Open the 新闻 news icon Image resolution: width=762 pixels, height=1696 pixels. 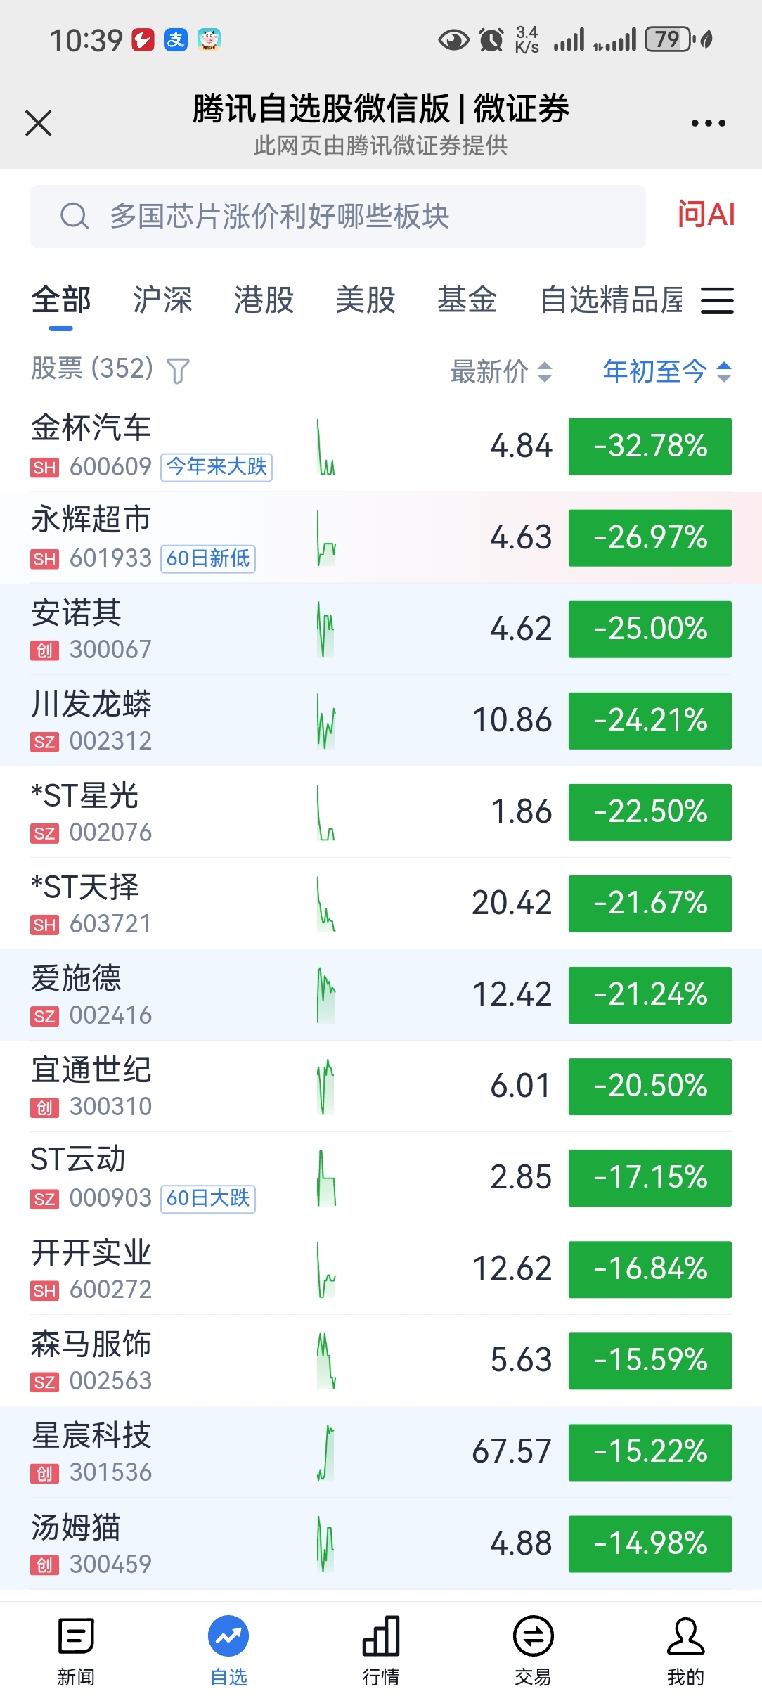tap(76, 1636)
